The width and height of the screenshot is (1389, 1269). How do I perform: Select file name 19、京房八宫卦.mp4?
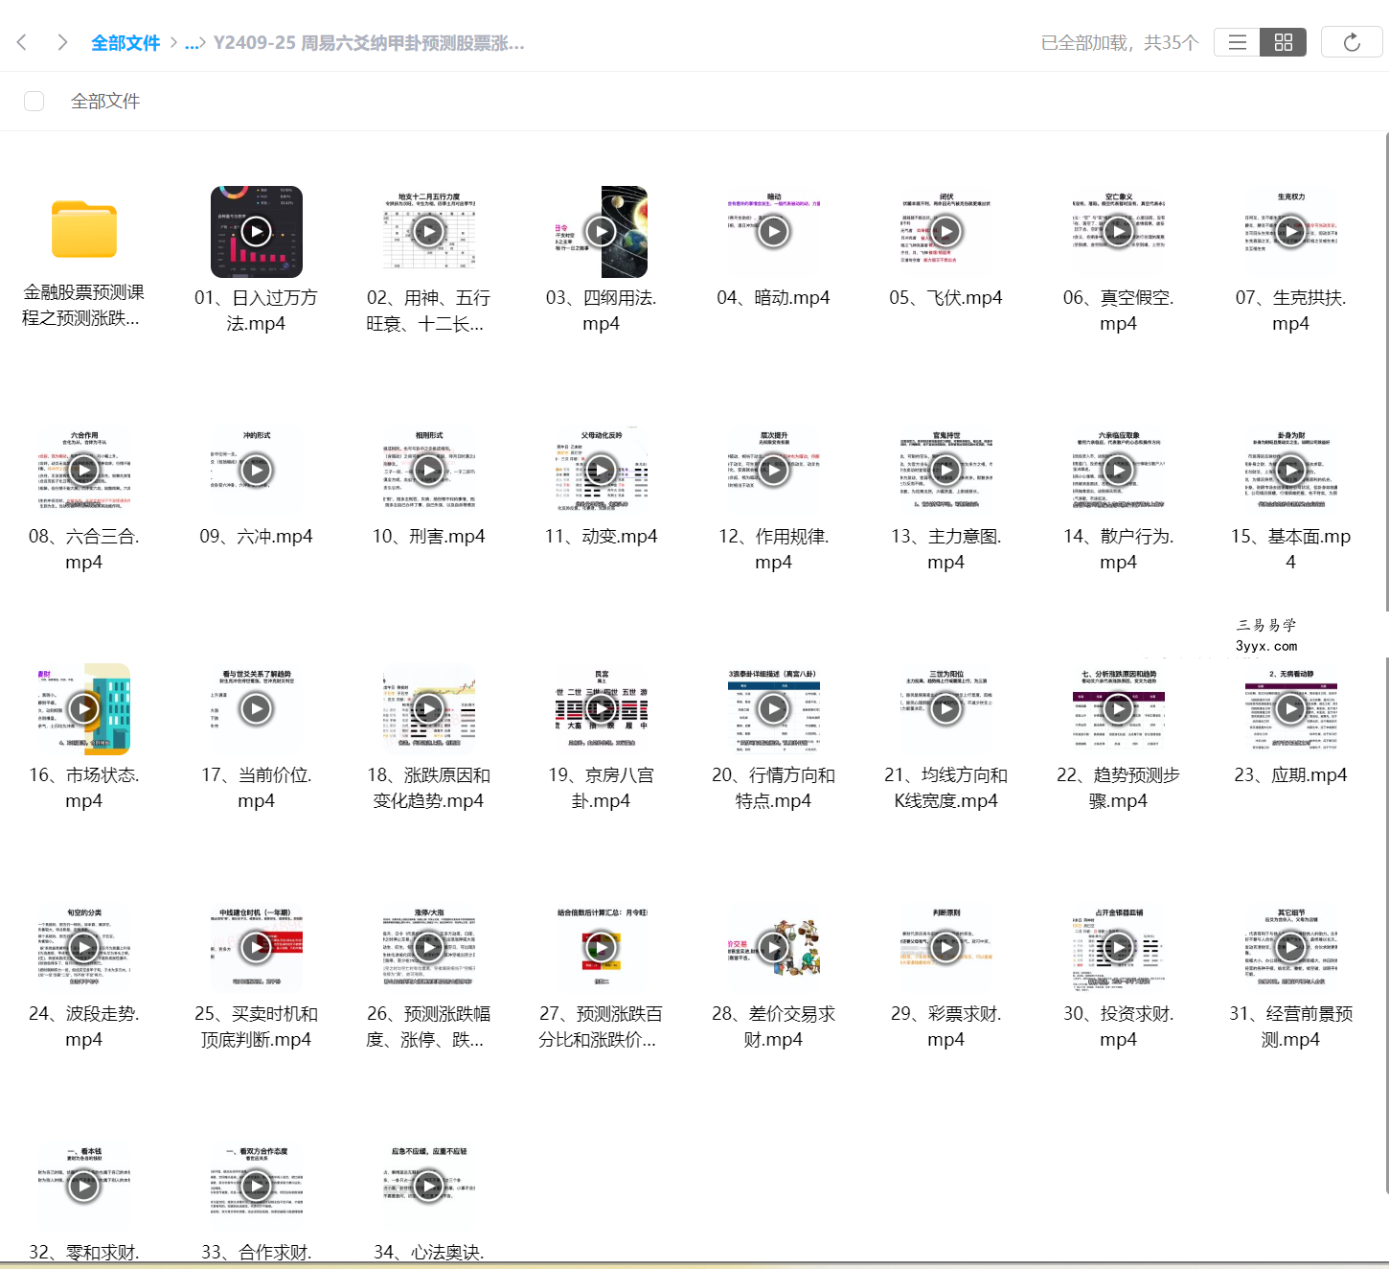pos(601,788)
